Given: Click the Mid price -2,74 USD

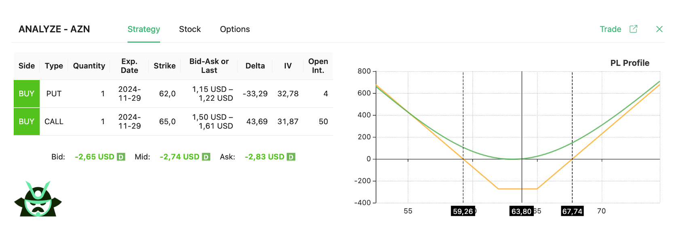Looking at the screenshot, I should [x=180, y=157].
